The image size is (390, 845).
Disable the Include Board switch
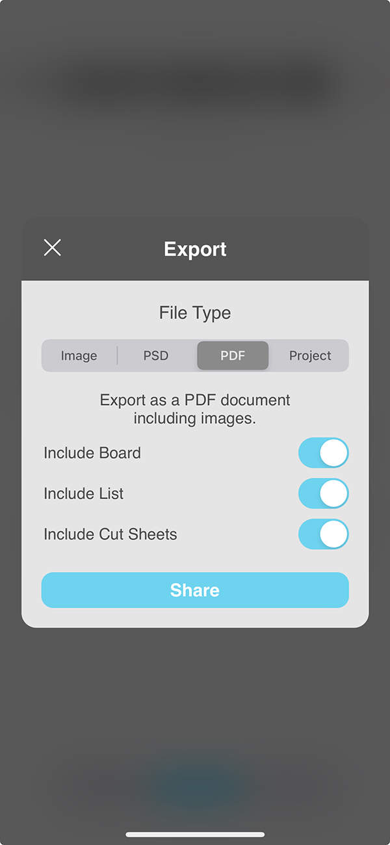323,453
